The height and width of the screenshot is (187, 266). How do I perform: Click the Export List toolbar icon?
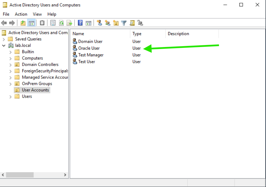click(69, 23)
